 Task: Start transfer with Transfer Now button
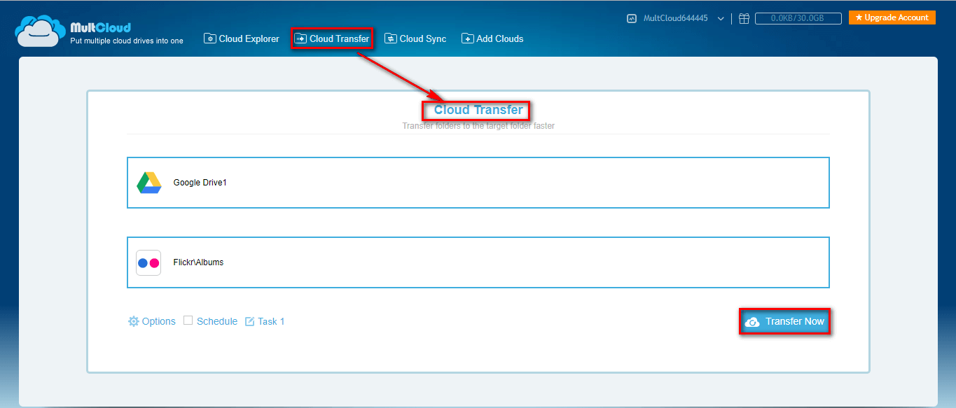(785, 322)
